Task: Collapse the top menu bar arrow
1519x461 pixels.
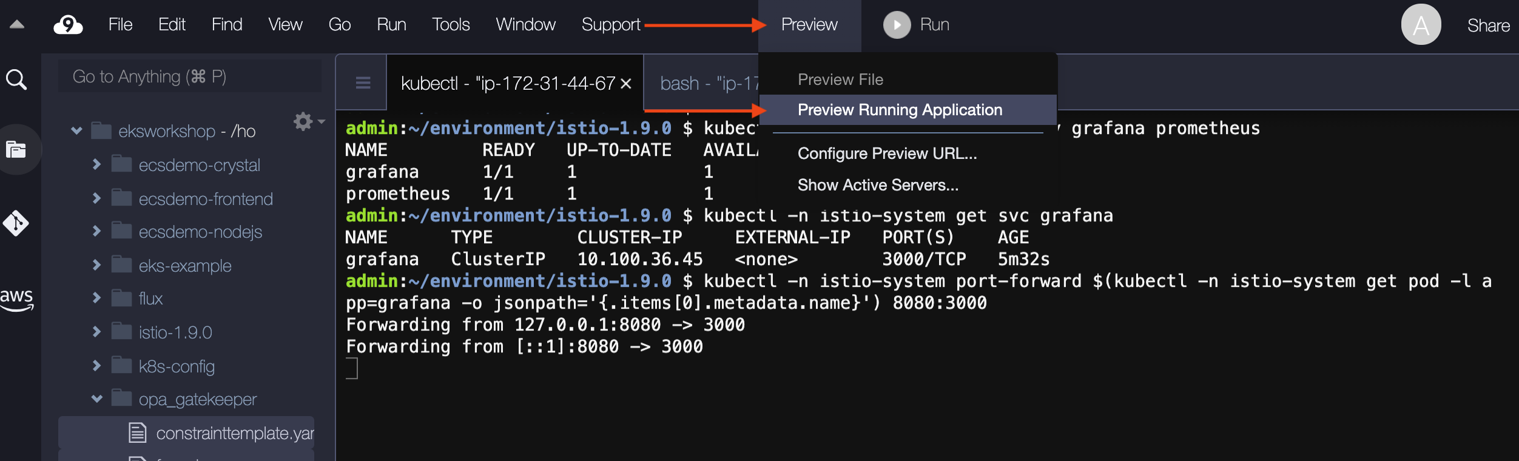Action: pos(17,25)
